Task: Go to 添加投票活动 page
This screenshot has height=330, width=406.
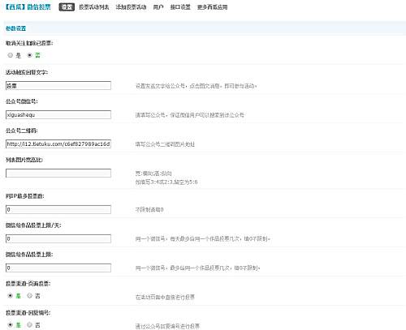Action: coord(131,7)
